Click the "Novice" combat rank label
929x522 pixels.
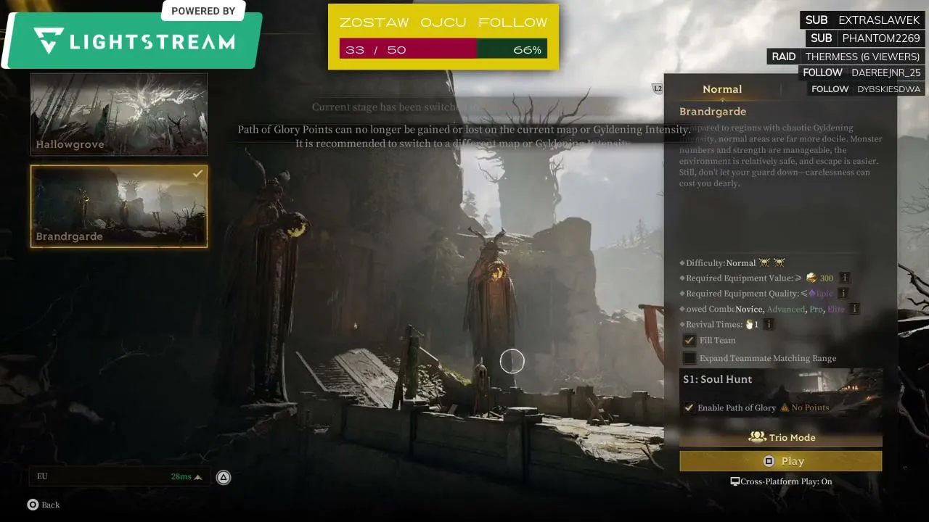pos(749,309)
